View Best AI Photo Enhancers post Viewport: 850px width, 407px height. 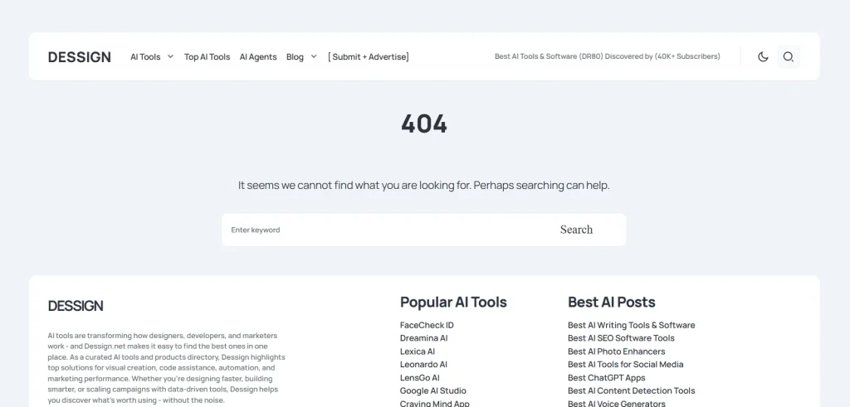(x=616, y=351)
